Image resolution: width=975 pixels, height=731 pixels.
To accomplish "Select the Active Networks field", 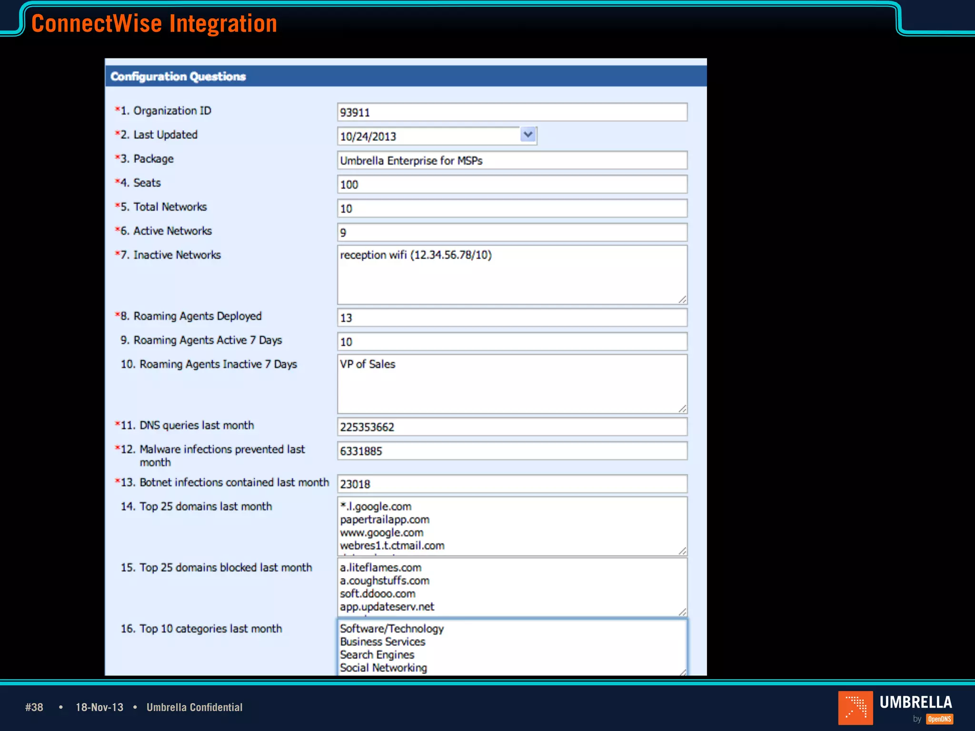I will click(512, 232).
